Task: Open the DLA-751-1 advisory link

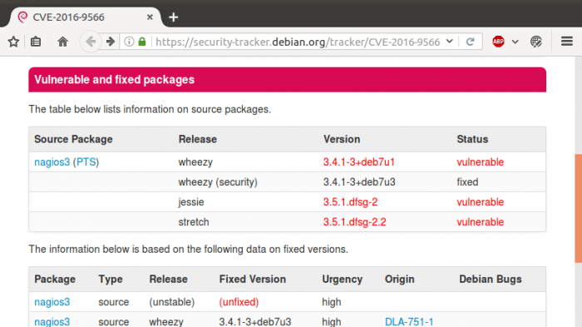Action: point(409,321)
